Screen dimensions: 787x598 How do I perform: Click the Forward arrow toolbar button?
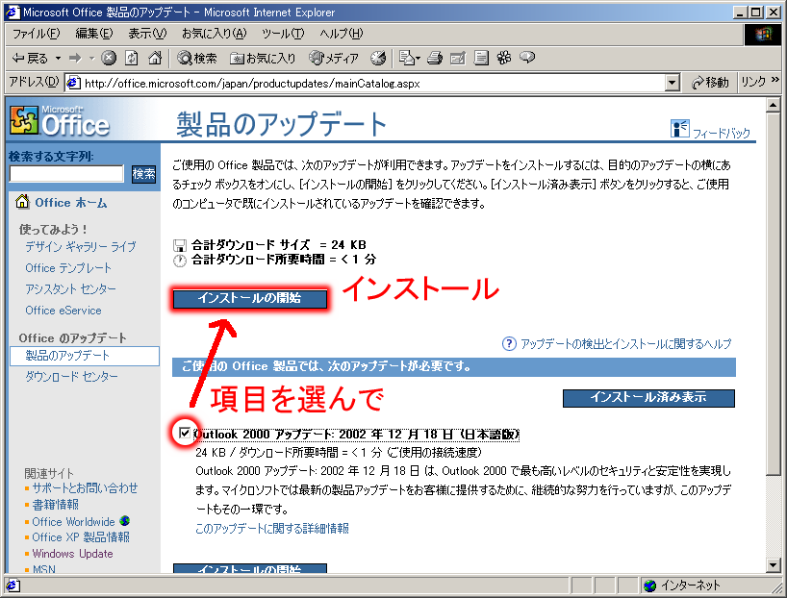pos(75,59)
